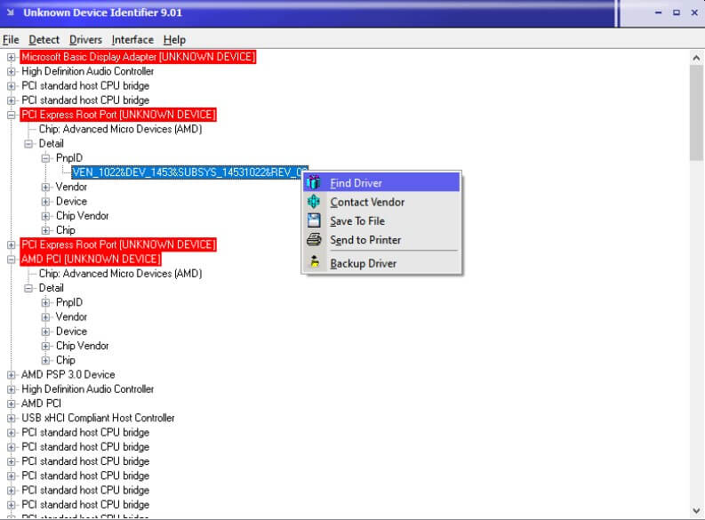Expand the plain AMD PCI node
Viewport: 705px width, 520px height.
point(12,404)
